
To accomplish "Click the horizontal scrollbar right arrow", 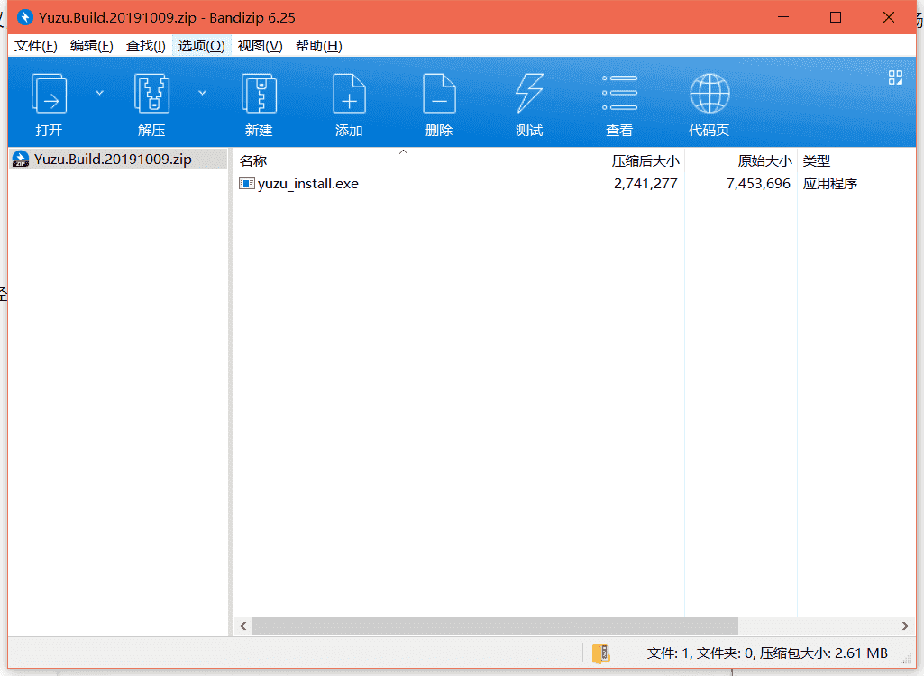I will coord(905,626).
